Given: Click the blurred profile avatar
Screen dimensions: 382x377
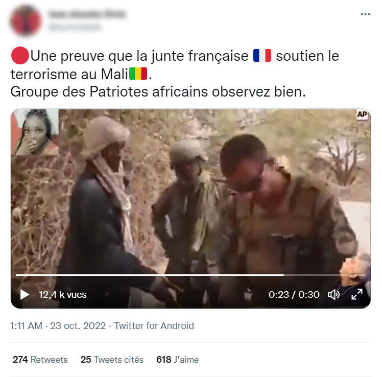Looking at the screenshot, I should 26,21.
